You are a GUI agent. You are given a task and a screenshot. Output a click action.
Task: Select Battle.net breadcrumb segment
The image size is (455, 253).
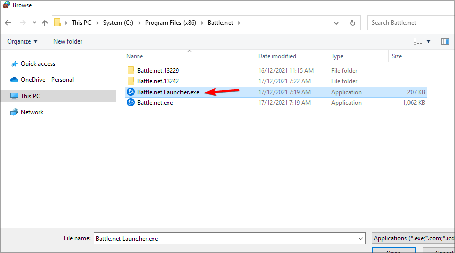[220, 23]
